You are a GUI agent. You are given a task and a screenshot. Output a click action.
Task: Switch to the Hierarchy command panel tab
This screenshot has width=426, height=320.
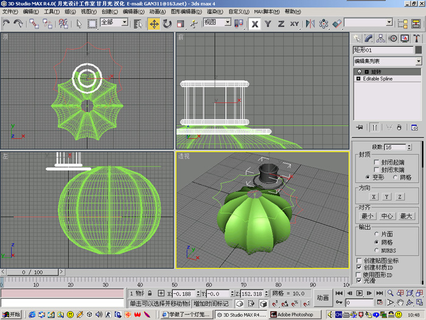[380, 38]
